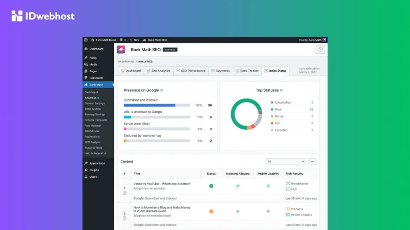
Task: Open Media in the sidebar
Action: [x=98, y=64]
